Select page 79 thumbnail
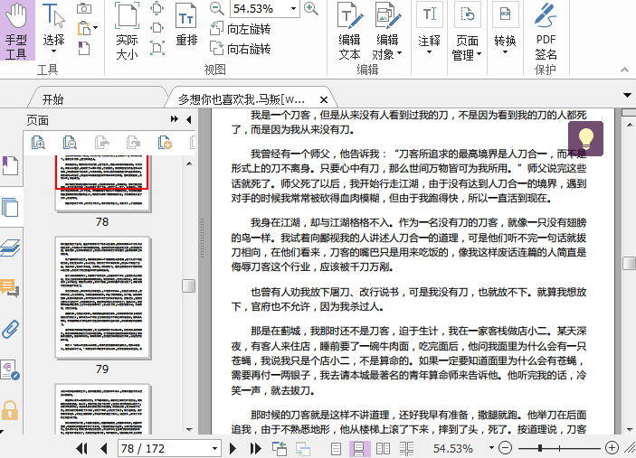 [x=103, y=298]
